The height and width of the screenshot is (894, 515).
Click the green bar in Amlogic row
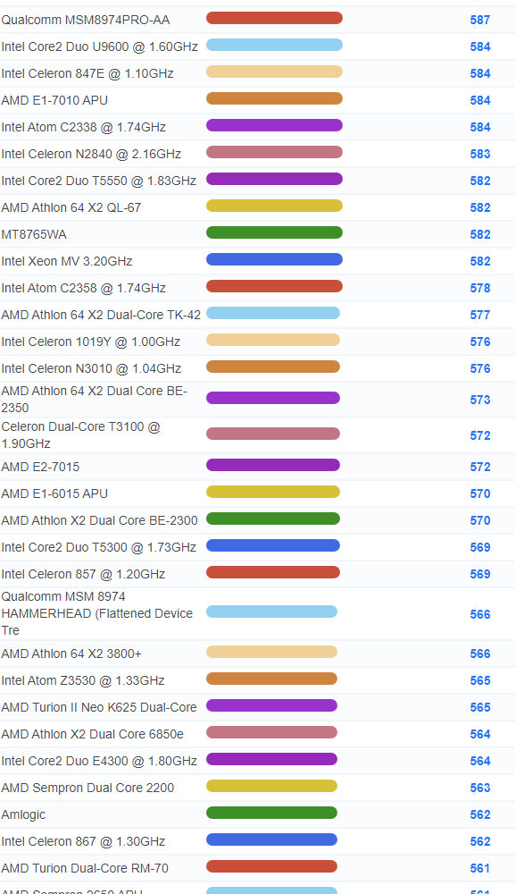click(271, 813)
